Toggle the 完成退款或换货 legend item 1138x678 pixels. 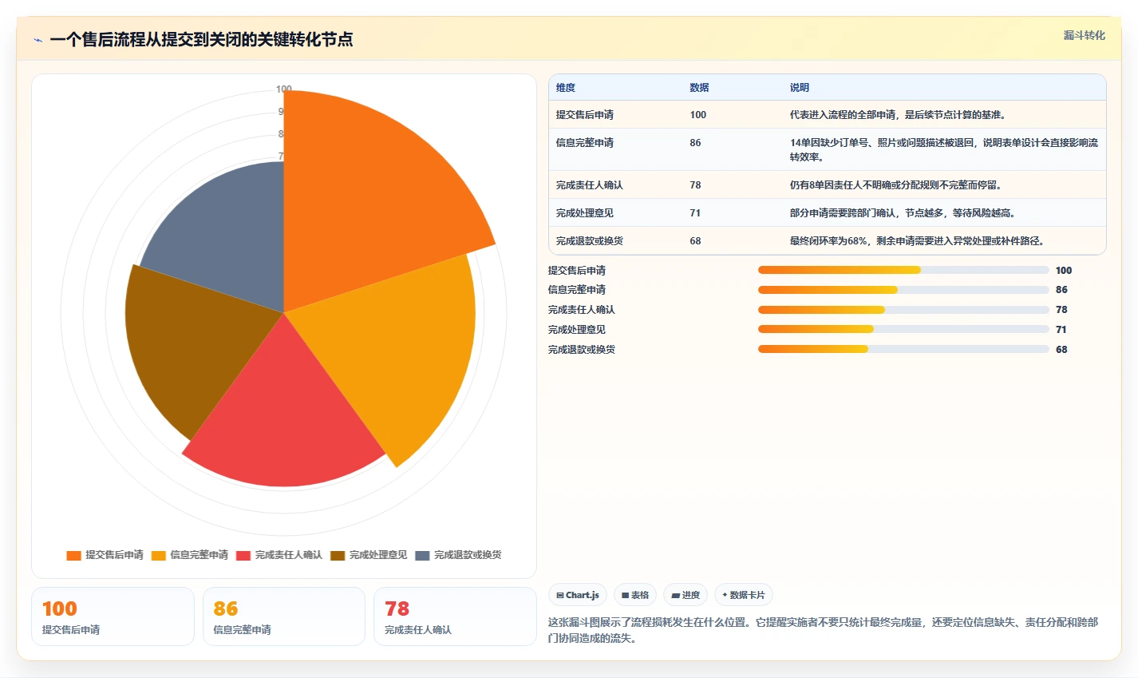(459, 555)
